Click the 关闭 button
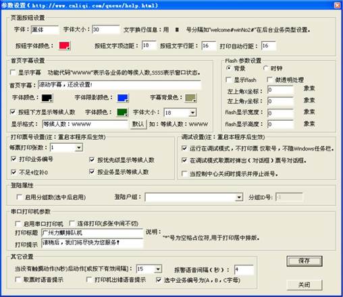 tap(305, 285)
